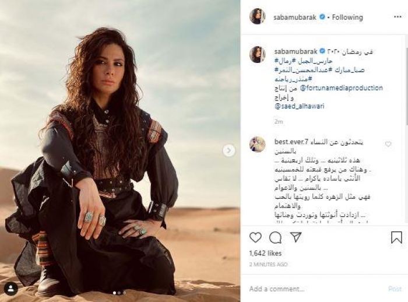This screenshot has height=302, width=408.
Task: Select the second carousel dot indicator
Action: coord(119,293)
